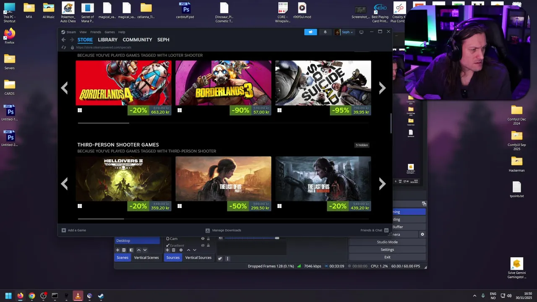The width and height of the screenshot is (537, 302).
Task: Mute the OBS mixer speaker icon
Action: pyautogui.click(x=221, y=238)
